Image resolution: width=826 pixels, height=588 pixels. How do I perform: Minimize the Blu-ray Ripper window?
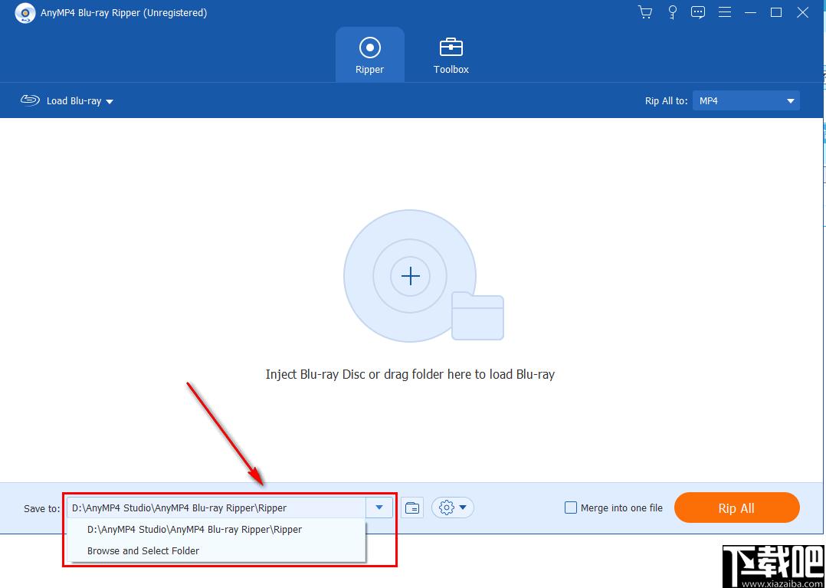coord(751,12)
